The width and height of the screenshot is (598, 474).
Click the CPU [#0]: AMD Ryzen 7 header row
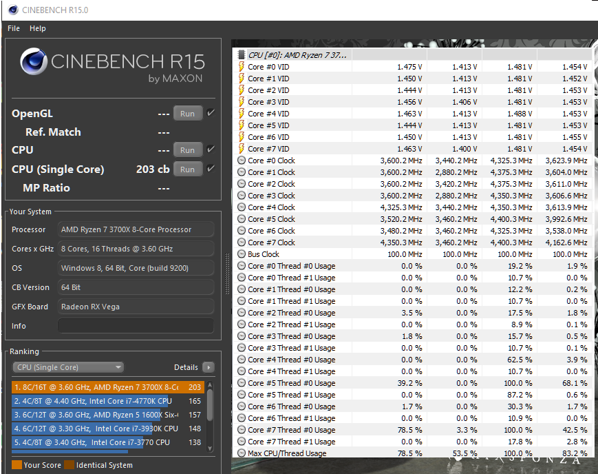tap(412, 55)
